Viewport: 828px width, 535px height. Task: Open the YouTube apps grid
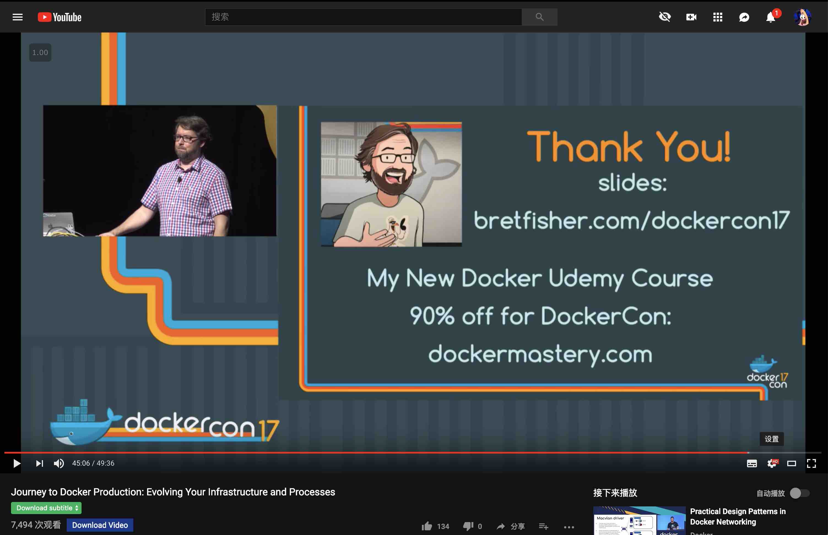point(718,17)
